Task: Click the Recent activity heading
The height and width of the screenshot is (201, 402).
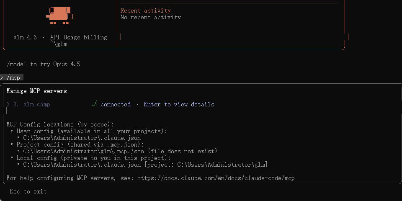Action: pos(145,10)
